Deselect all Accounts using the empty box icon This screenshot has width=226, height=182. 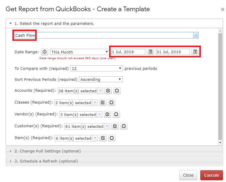[117, 91]
